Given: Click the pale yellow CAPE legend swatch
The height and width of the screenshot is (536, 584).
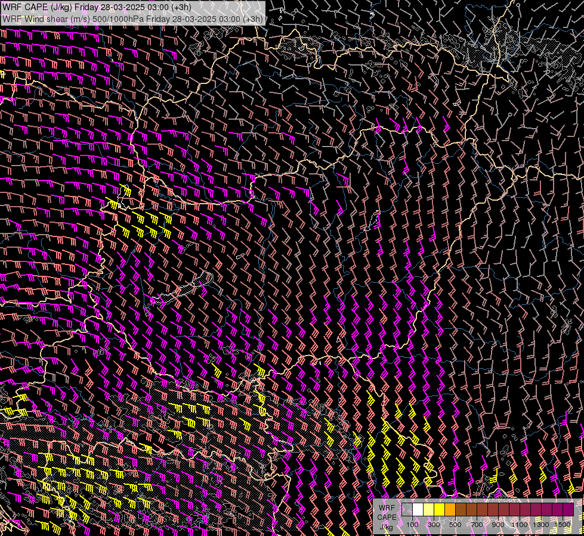Looking at the screenshot, I should pos(429,509).
